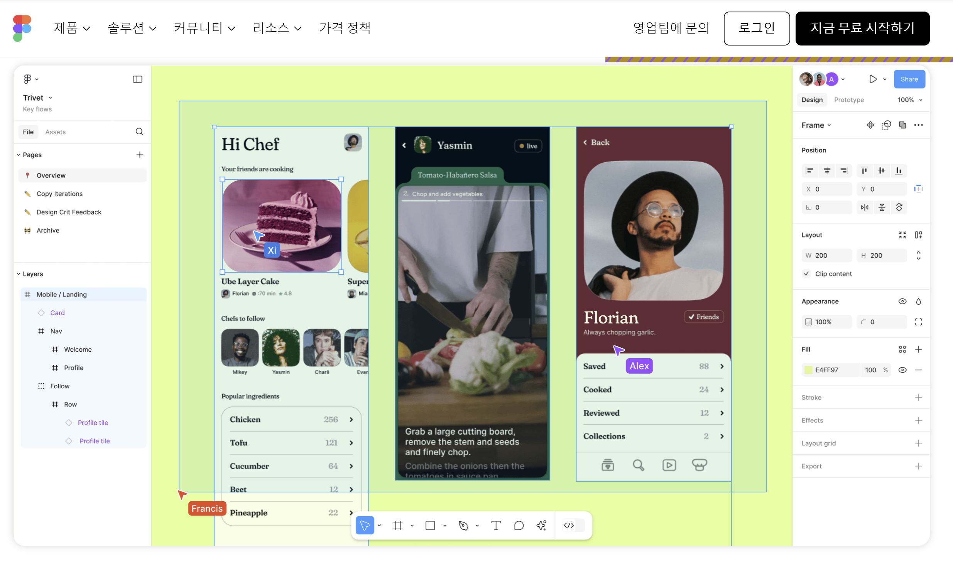Toggle Appearance visibility eye icon
Image resolution: width=953 pixels, height=561 pixels.
tap(902, 301)
